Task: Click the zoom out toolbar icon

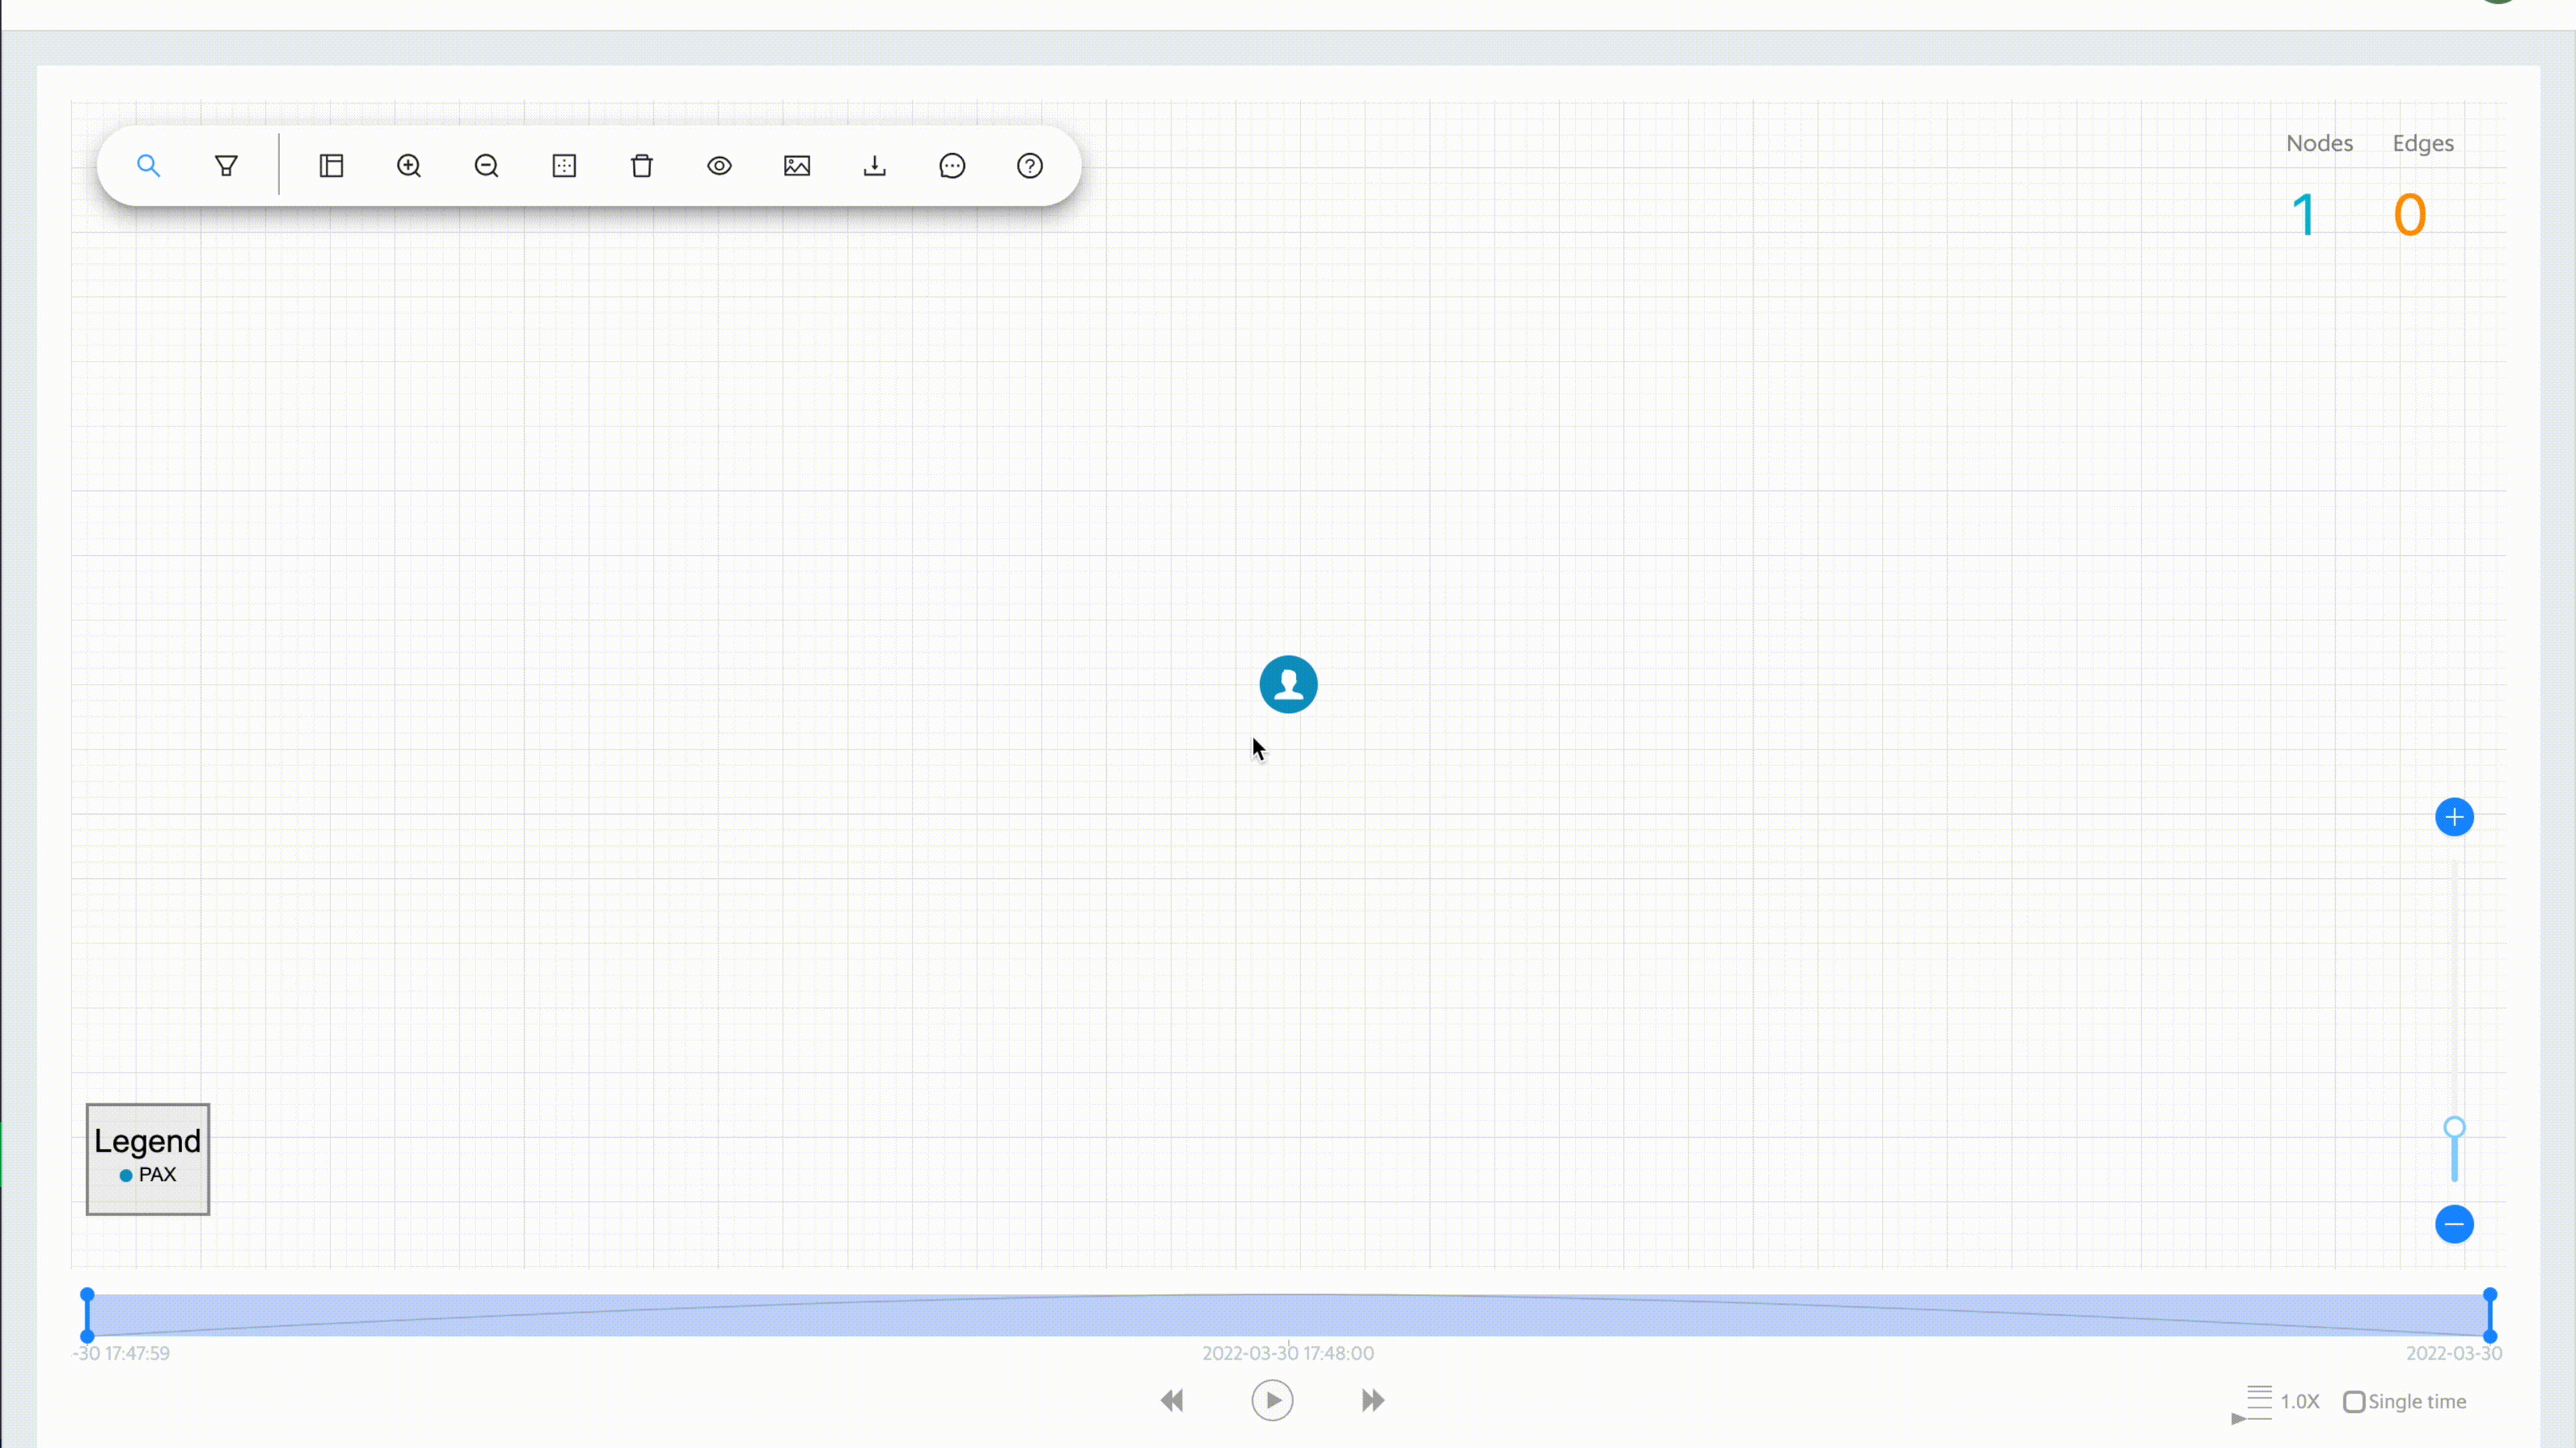Action: (x=487, y=166)
